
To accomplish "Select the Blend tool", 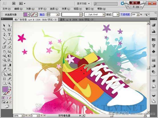I will (9, 69).
